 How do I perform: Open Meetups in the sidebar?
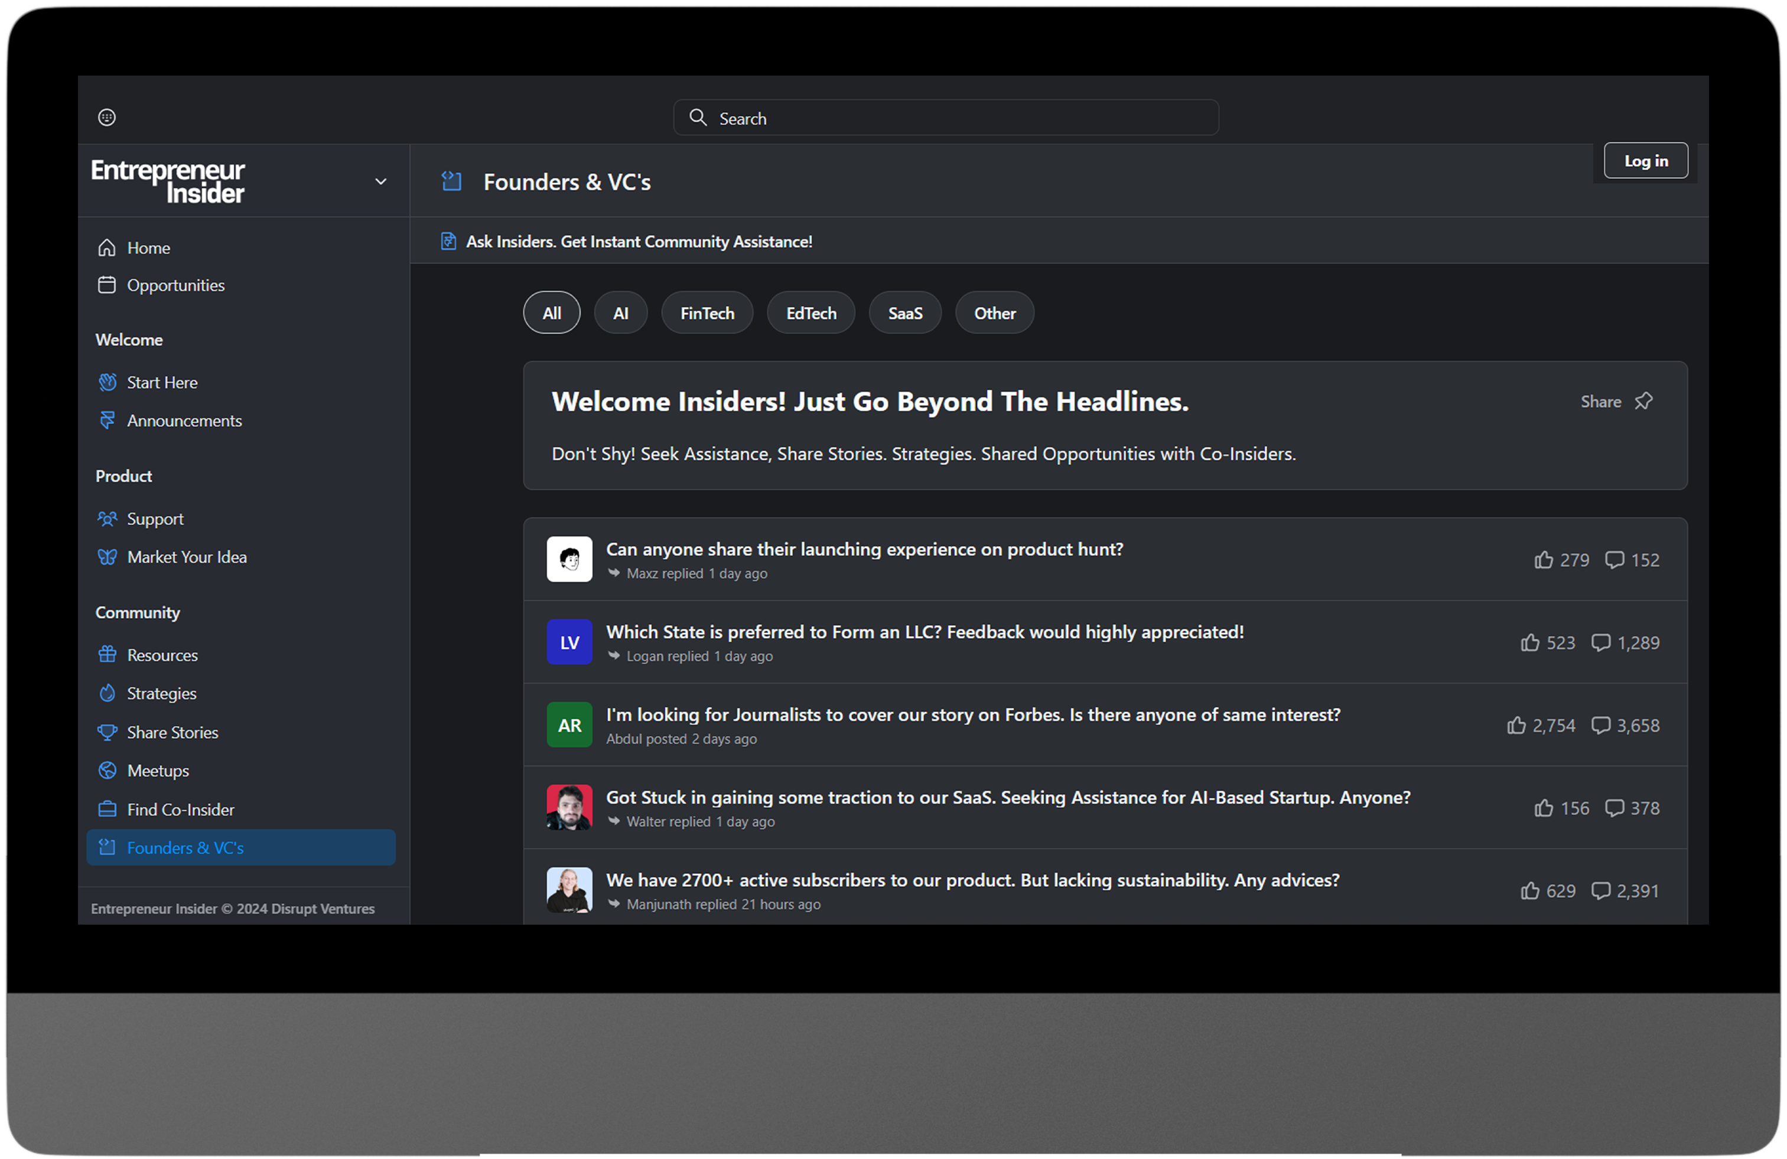pos(158,771)
